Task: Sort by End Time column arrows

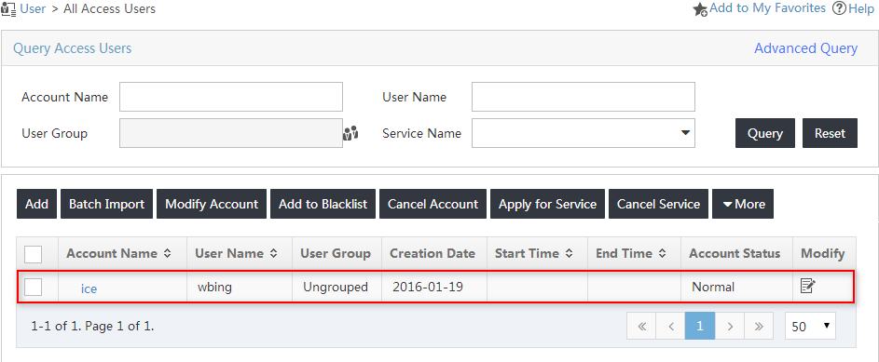Action: coord(662,253)
